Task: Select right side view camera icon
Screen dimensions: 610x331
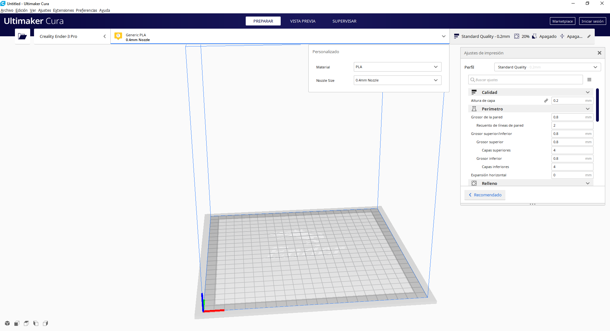Action: [x=45, y=323]
